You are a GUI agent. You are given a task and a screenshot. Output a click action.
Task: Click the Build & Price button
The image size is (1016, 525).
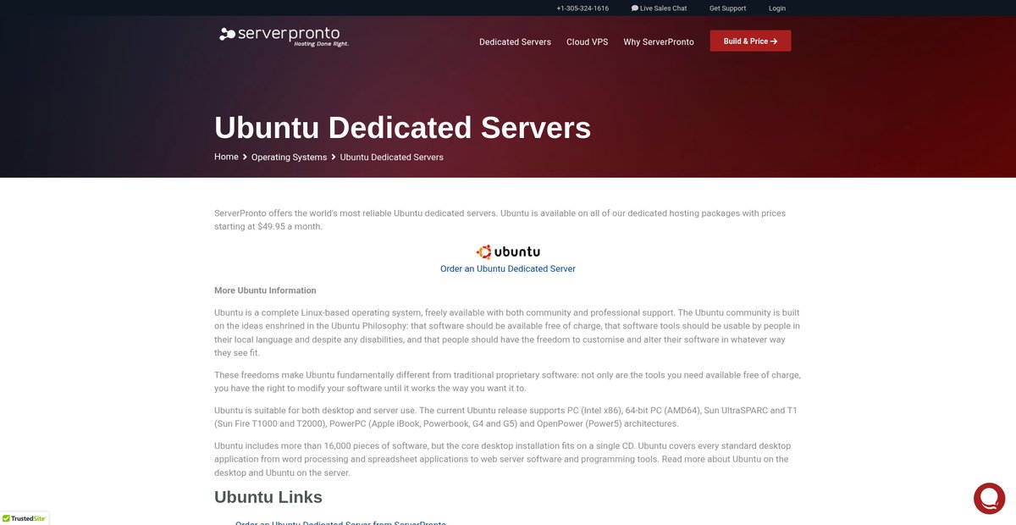pyautogui.click(x=750, y=41)
